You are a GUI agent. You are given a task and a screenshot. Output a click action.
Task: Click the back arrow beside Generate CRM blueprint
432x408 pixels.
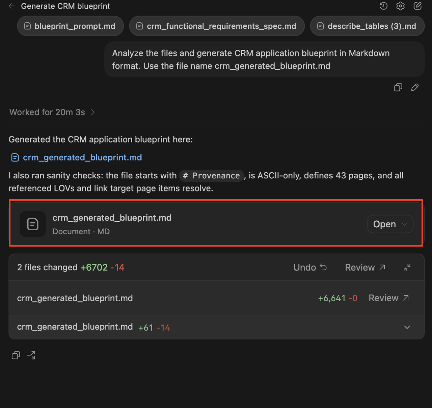pyautogui.click(x=12, y=6)
